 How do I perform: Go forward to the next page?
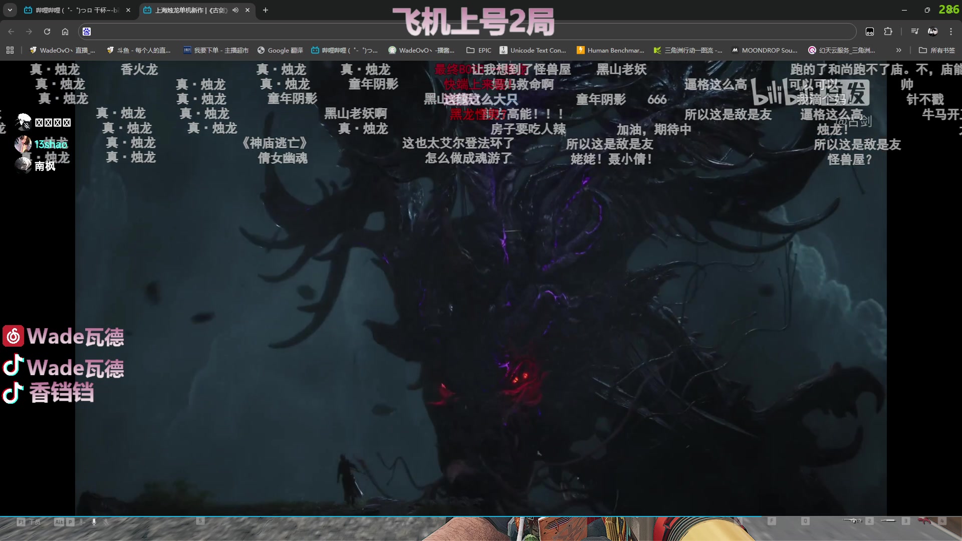point(29,32)
